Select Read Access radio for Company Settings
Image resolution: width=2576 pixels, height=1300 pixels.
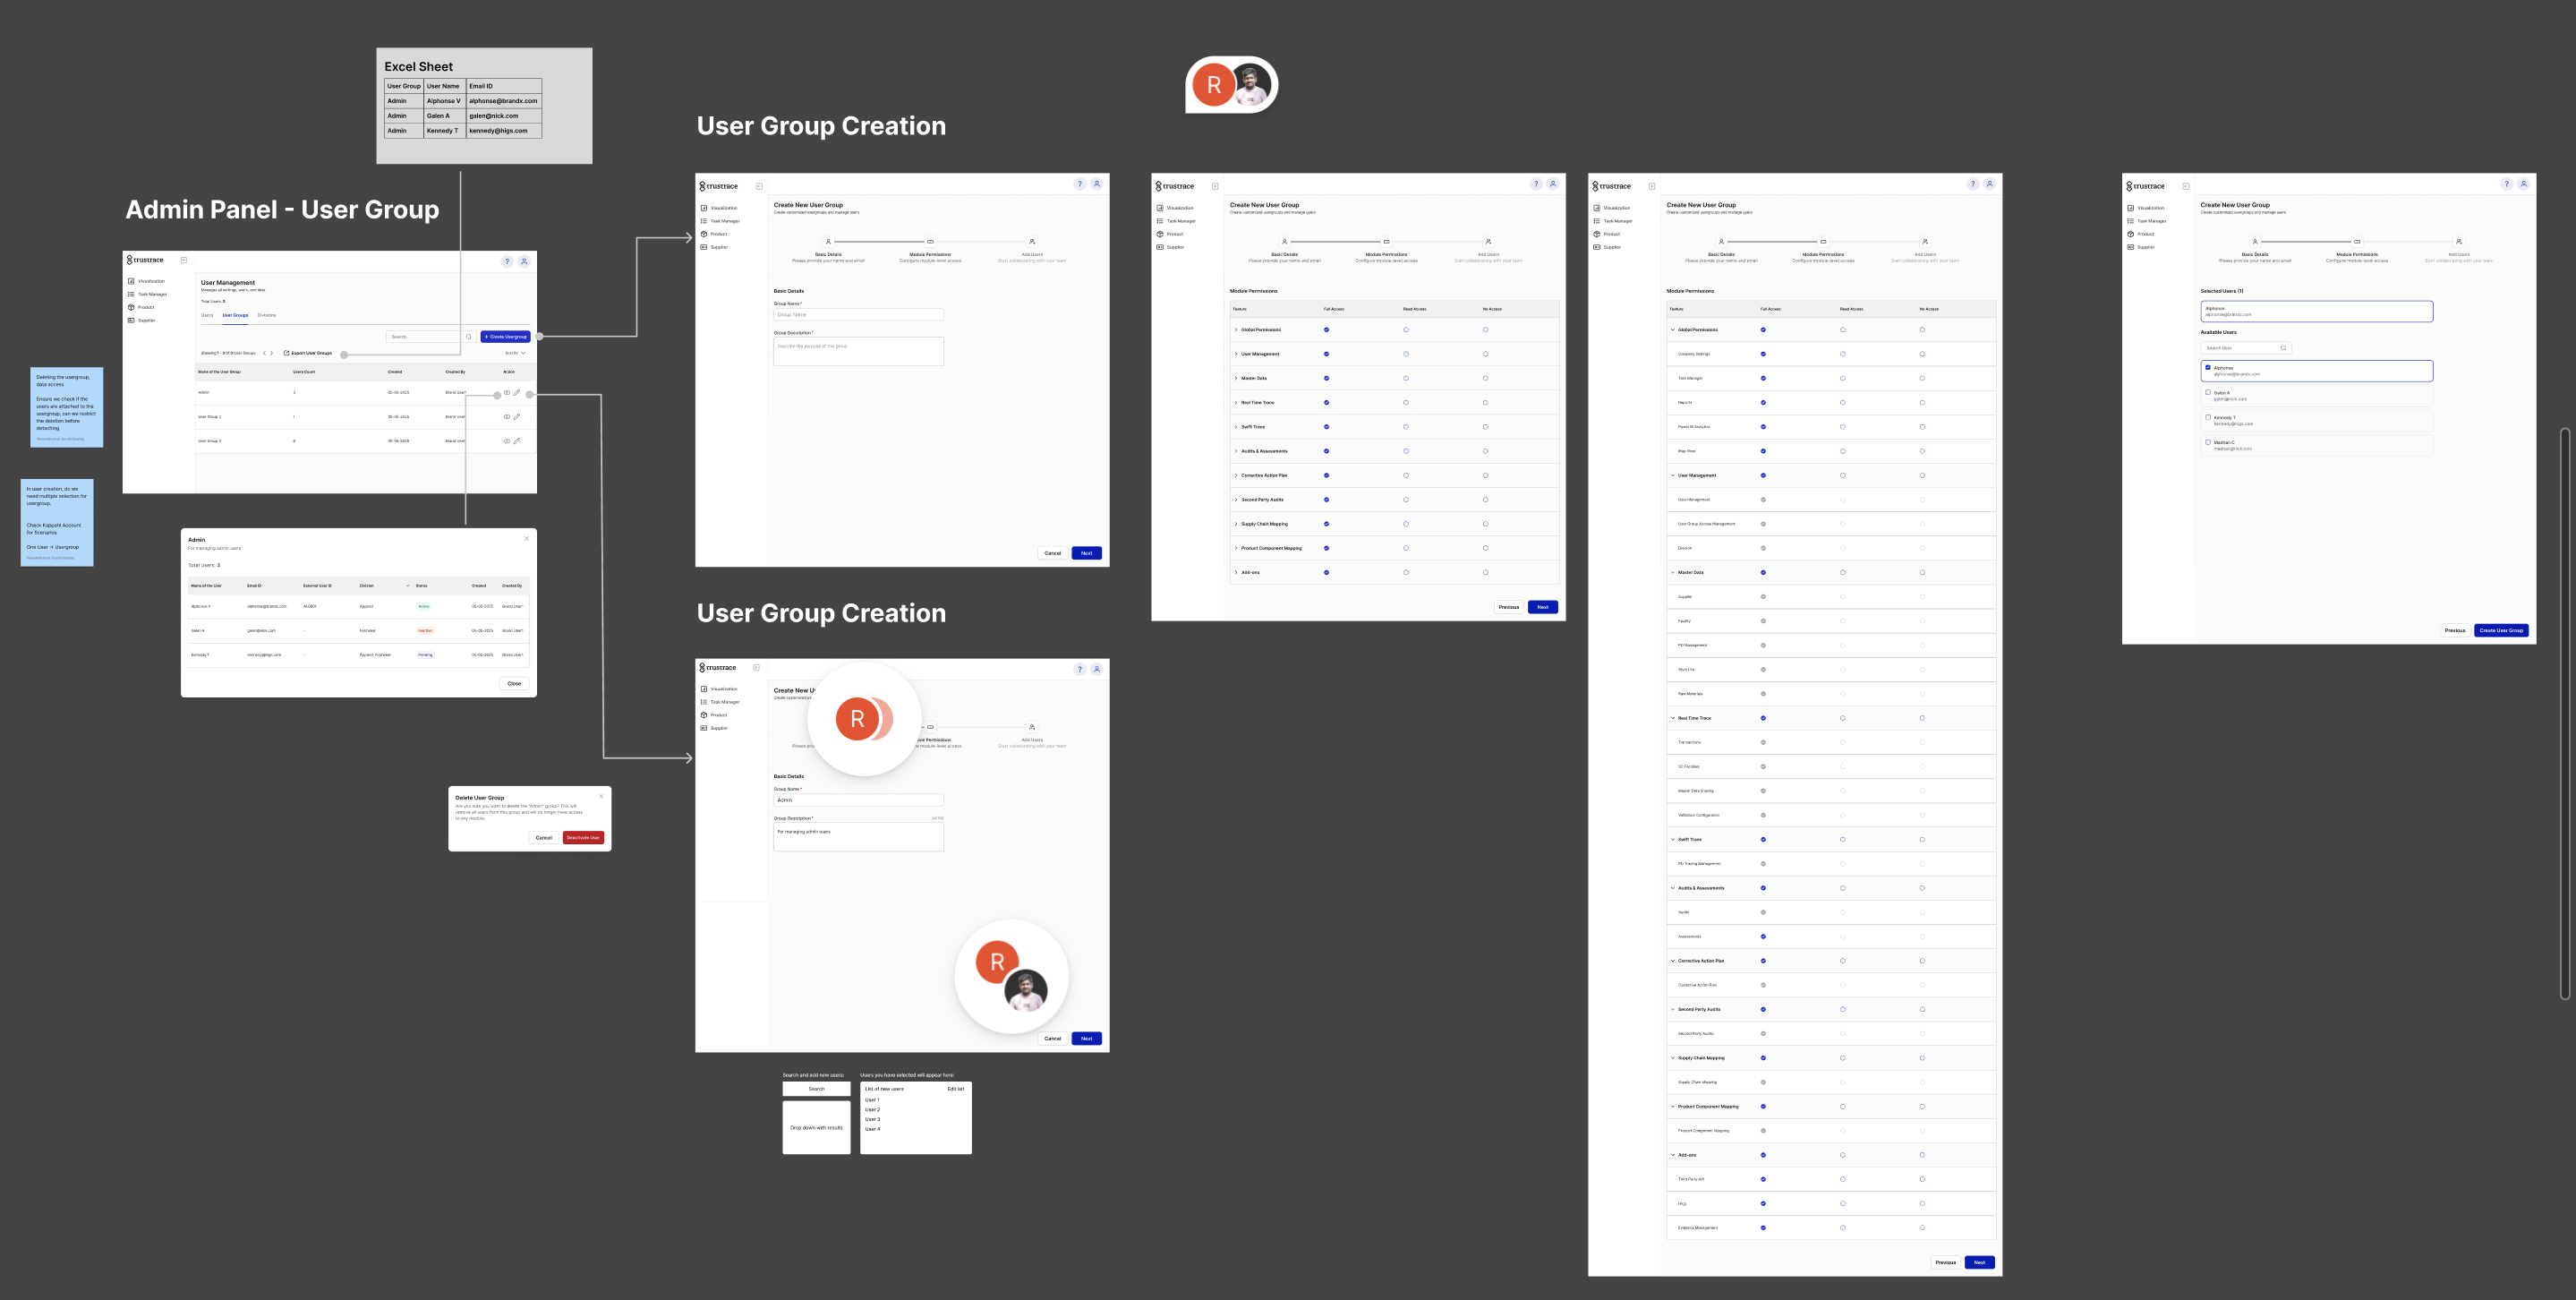[x=1842, y=354]
